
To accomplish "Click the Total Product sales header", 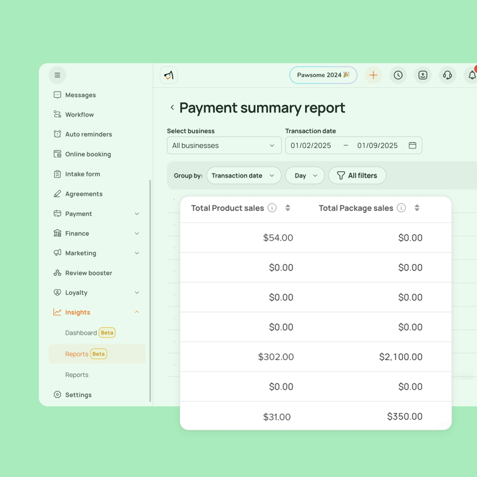I will click(227, 208).
